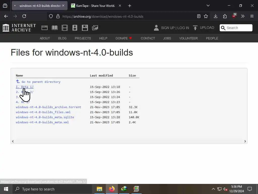258x194 pixels.
Task: Open the extensions puzzle icon
Action: 225,16
